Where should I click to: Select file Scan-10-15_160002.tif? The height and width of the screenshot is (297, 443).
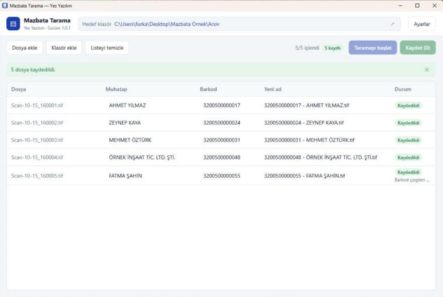click(x=37, y=123)
